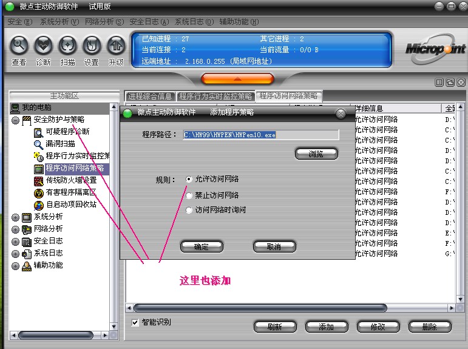Click the orange collapse bar under info panel
468x349 pixels.
(237, 79)
